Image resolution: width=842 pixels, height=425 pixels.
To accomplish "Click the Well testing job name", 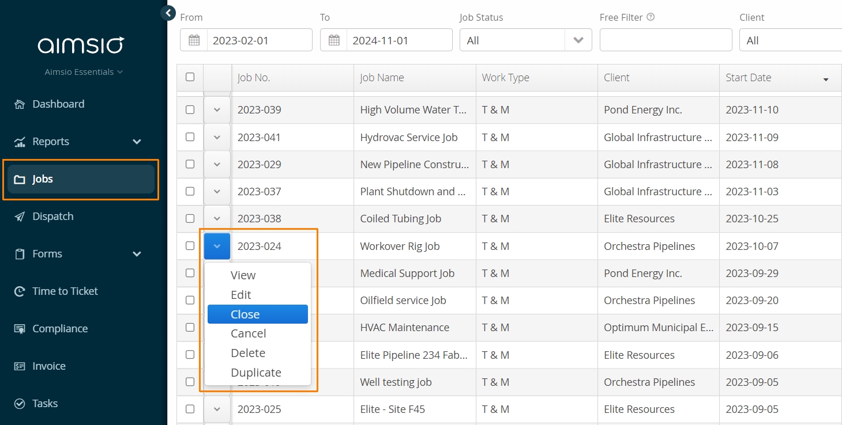I will (396, 382).
